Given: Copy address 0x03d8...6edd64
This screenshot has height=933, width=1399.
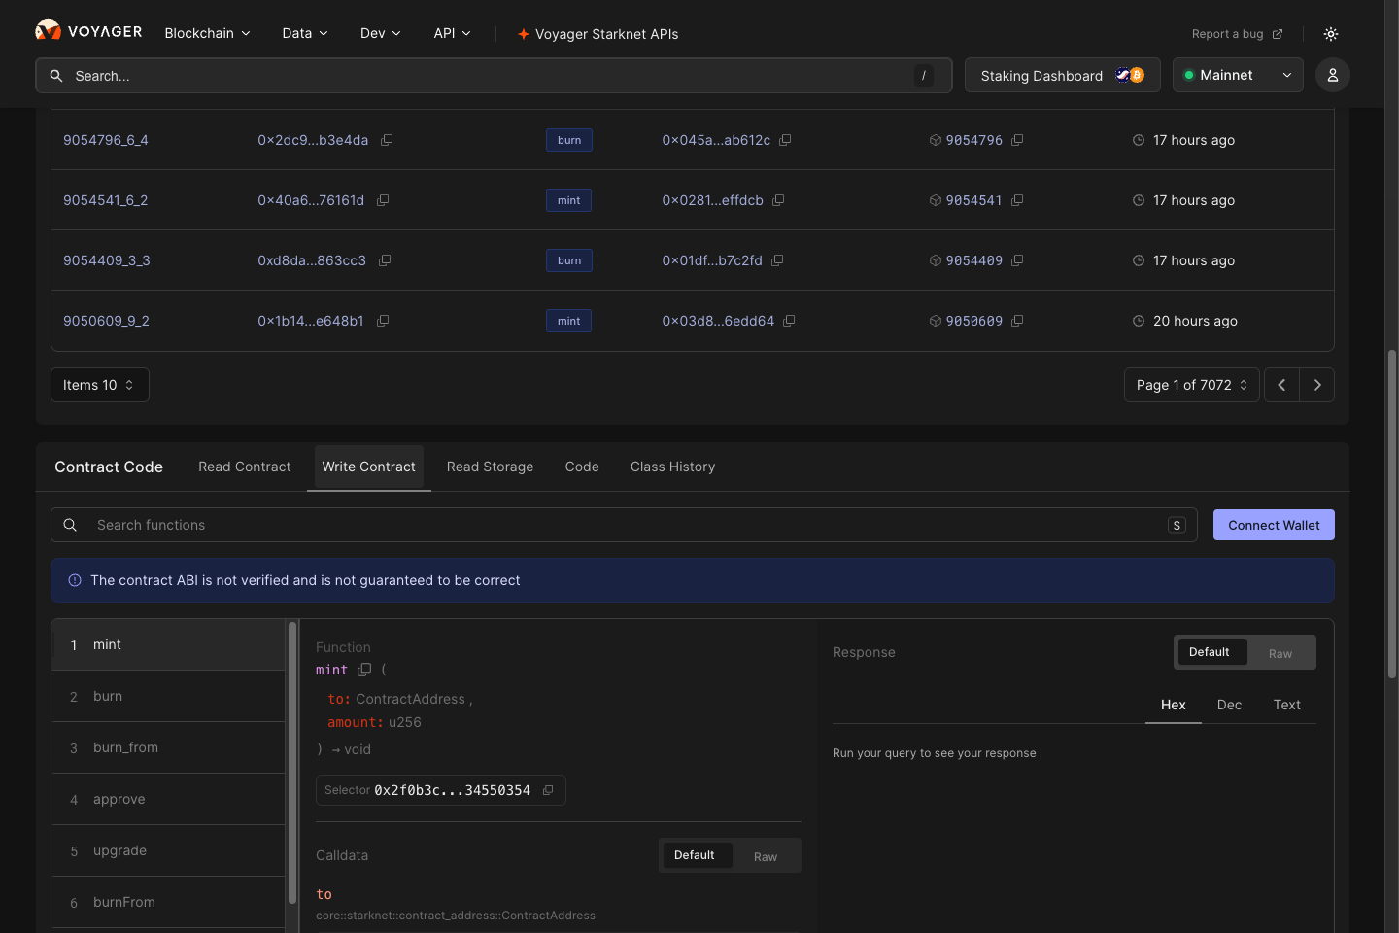Looking at the screenshot, I should (x=789, y=321).
